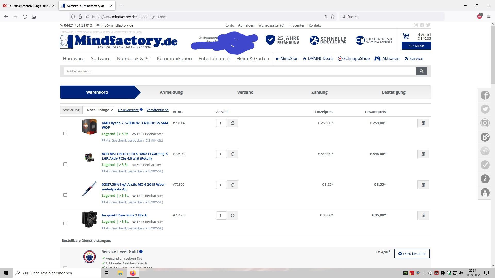Click Veröffentliche link
The width and height of the screenshot is (495, 278).
[x=158, y=110]
